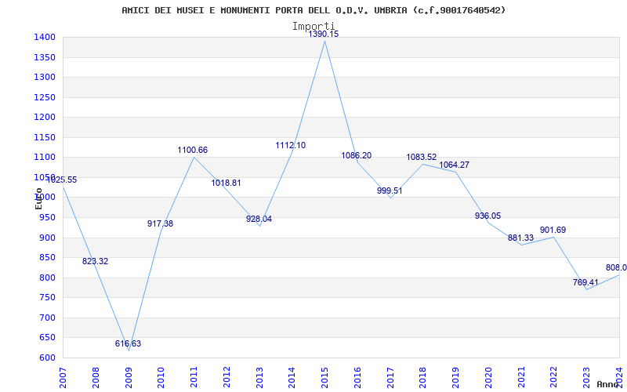Click the 1112.10 data label
This screenshot has height=392, width=627.
pos(290,146)
